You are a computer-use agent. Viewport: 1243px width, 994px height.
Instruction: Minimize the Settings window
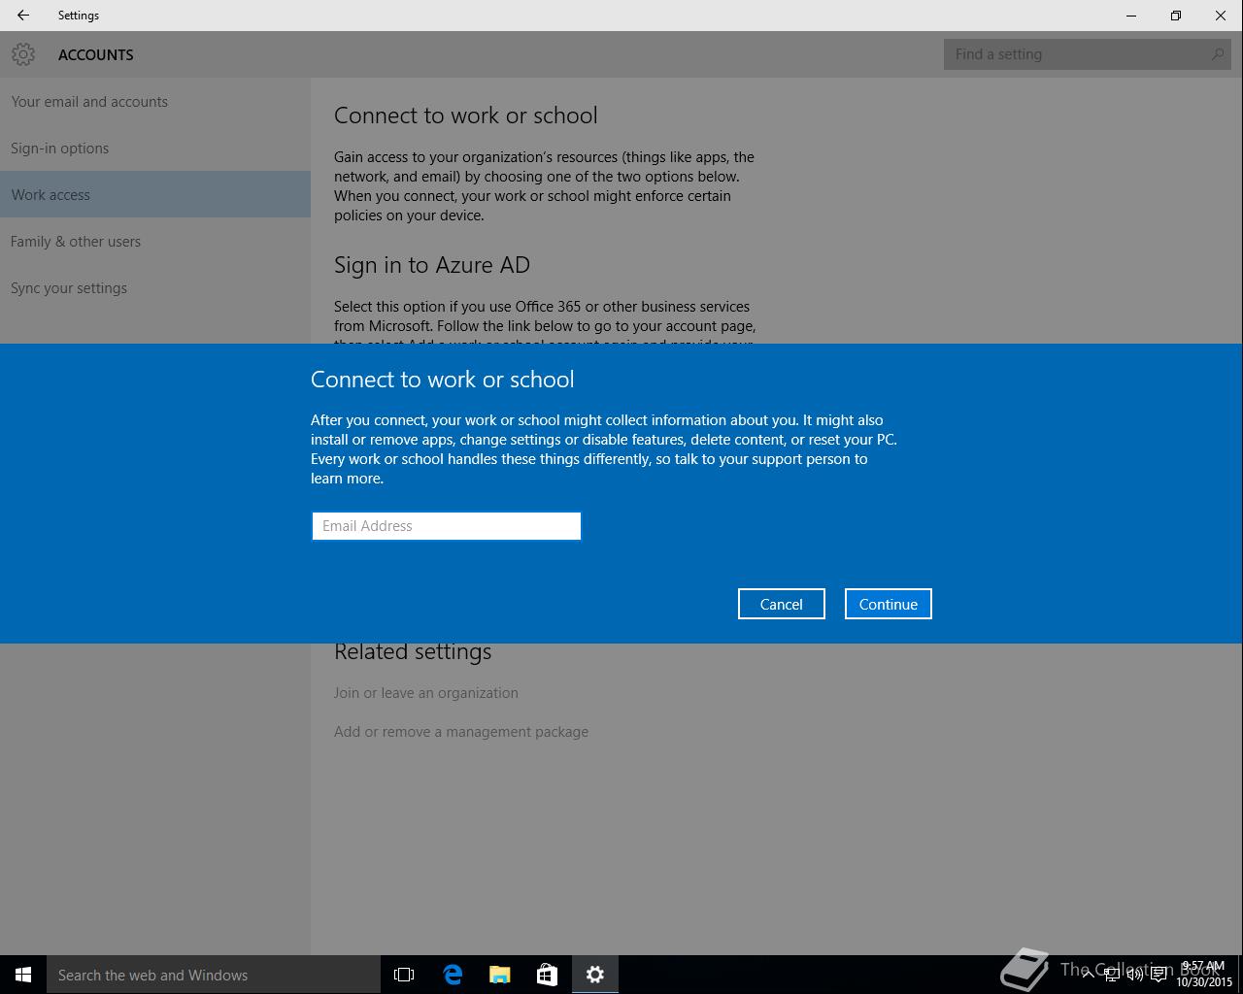tap(1131, 16)
